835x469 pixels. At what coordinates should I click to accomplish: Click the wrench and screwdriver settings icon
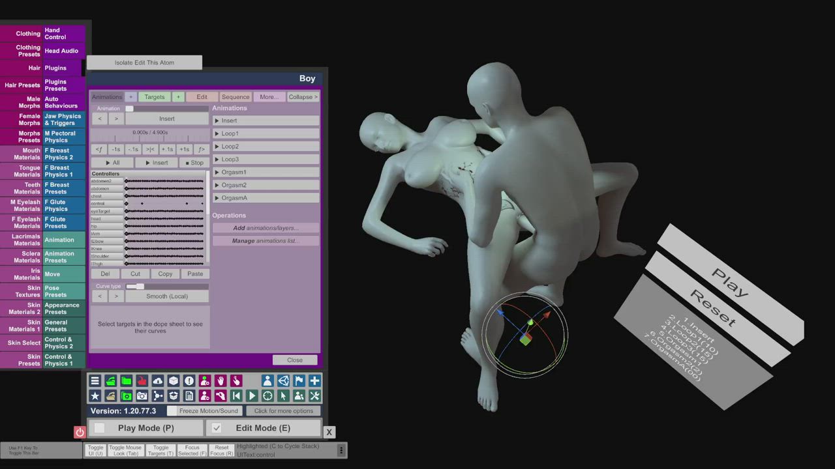(x=314, y=396)
